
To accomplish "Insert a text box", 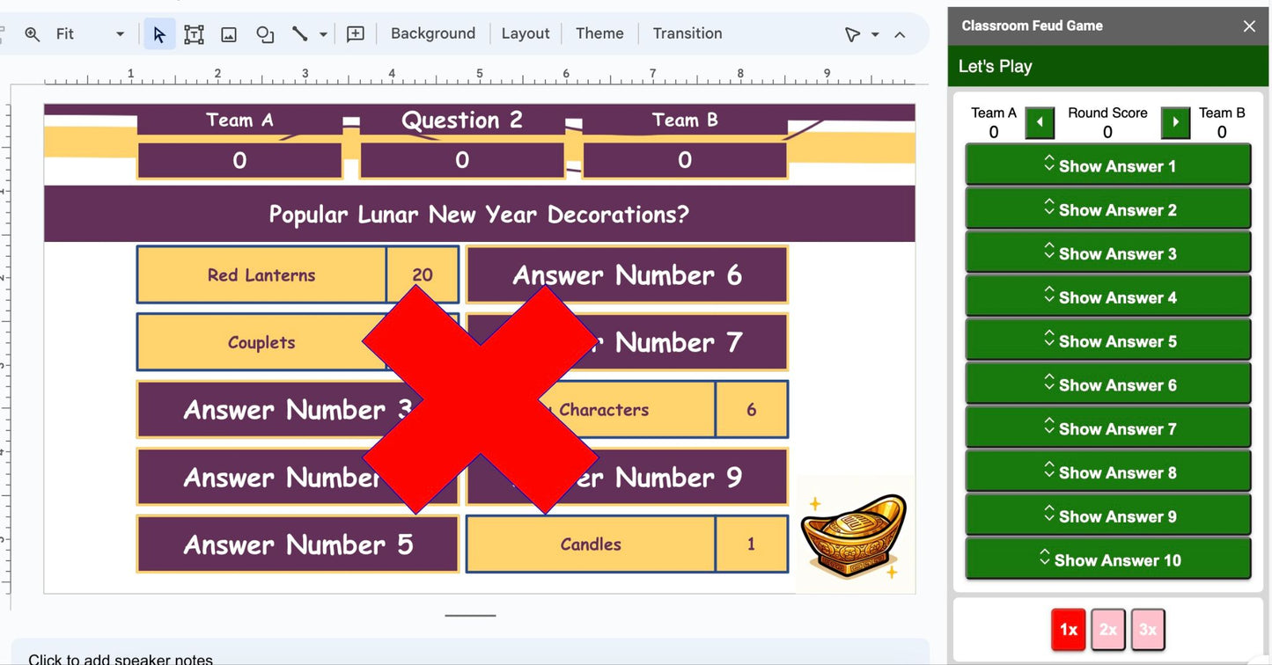I will (x=194, y=33).
